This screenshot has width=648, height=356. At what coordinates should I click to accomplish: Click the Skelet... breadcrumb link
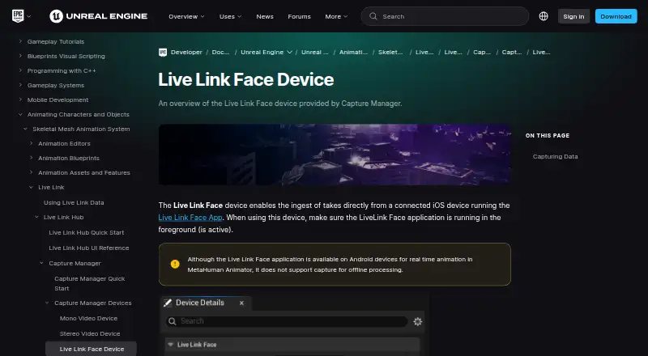390,52
